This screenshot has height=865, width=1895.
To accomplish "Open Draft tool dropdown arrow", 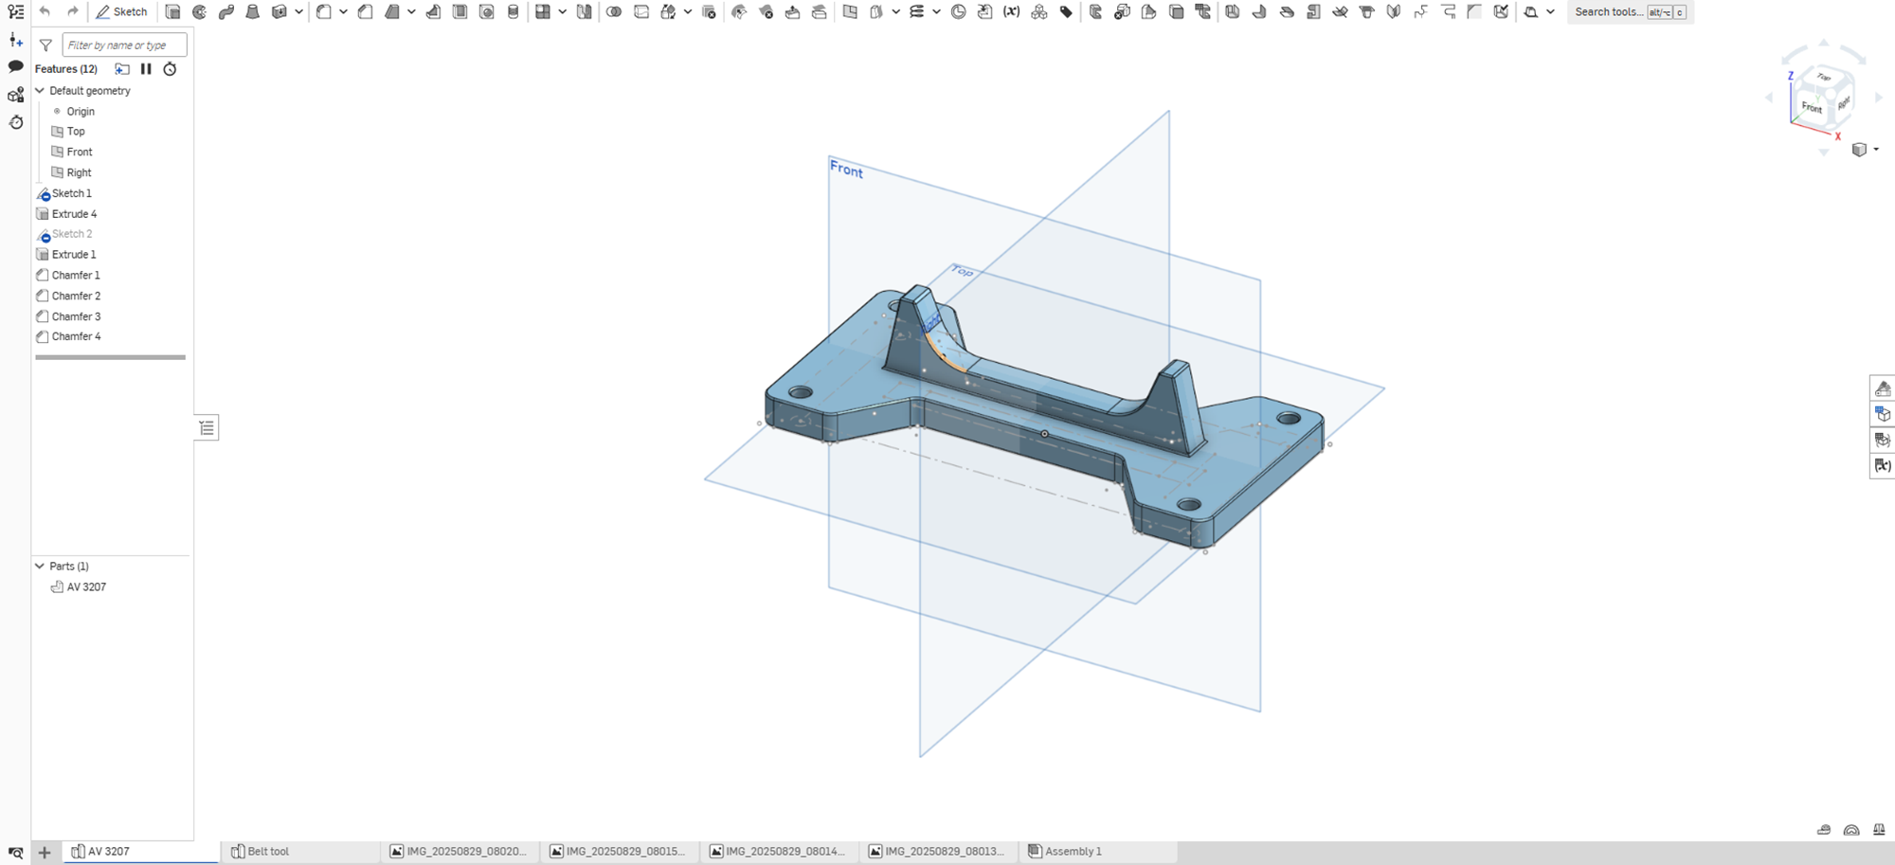I will (x=411, y=12).
